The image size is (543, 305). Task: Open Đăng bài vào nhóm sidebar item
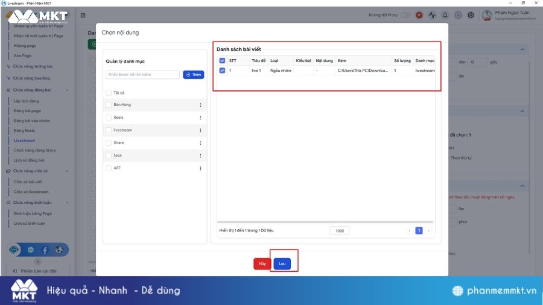(32, 121)
